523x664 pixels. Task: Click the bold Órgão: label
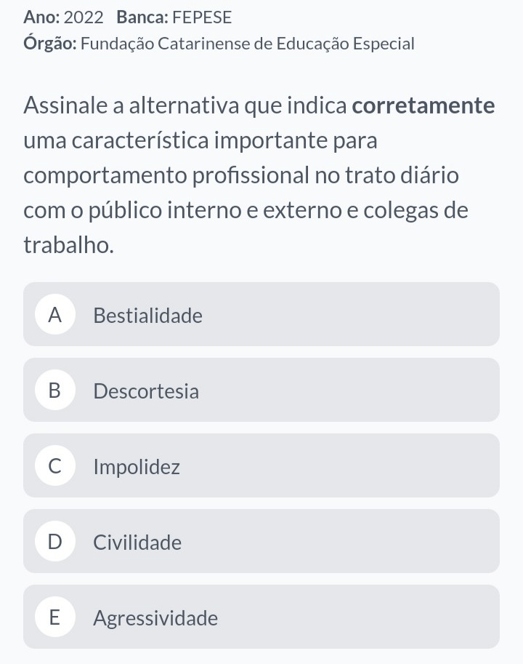tap(49, 44)
